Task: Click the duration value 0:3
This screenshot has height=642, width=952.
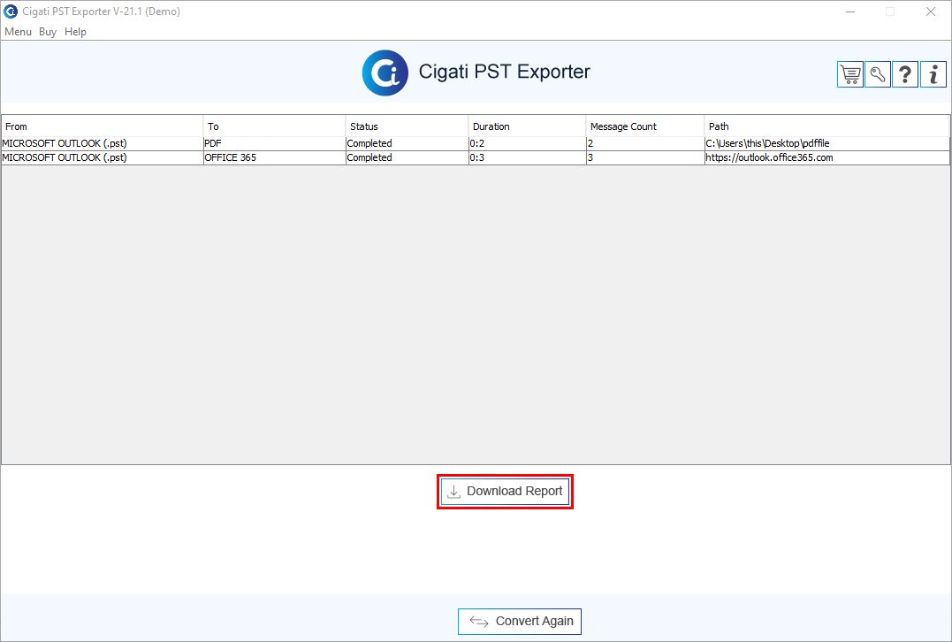Action: [528, 157]
